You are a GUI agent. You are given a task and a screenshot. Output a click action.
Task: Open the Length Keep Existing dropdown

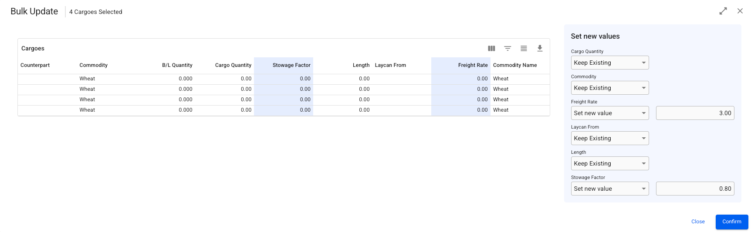coord(609,163)
